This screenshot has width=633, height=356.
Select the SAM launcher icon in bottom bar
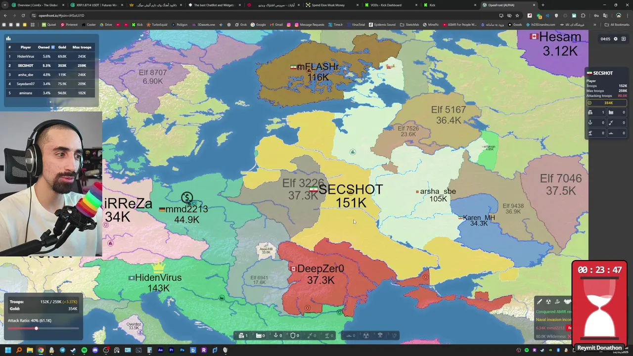click(x=327, y=335)
